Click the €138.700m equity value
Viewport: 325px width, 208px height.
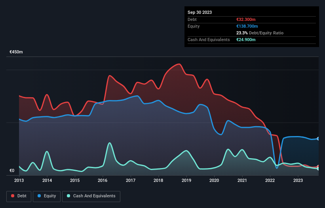click(247, 26)
